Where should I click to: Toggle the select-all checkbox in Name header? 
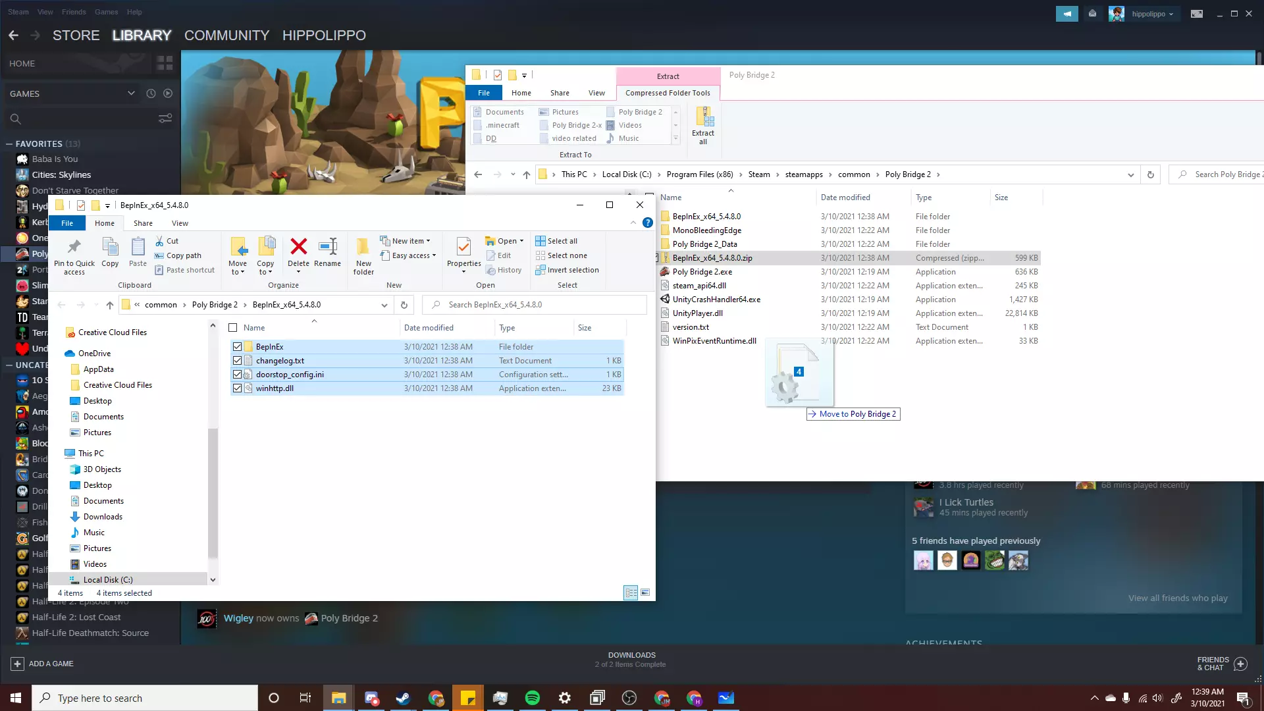(232, 328)
